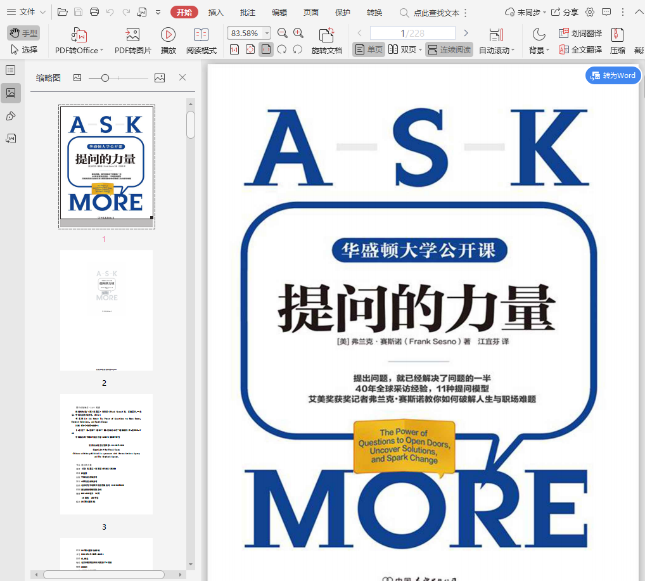The width and height of the screenshot is (645, 581).
Task: Click the search text box
Action: pyautogui.click(x=430, y=13)
